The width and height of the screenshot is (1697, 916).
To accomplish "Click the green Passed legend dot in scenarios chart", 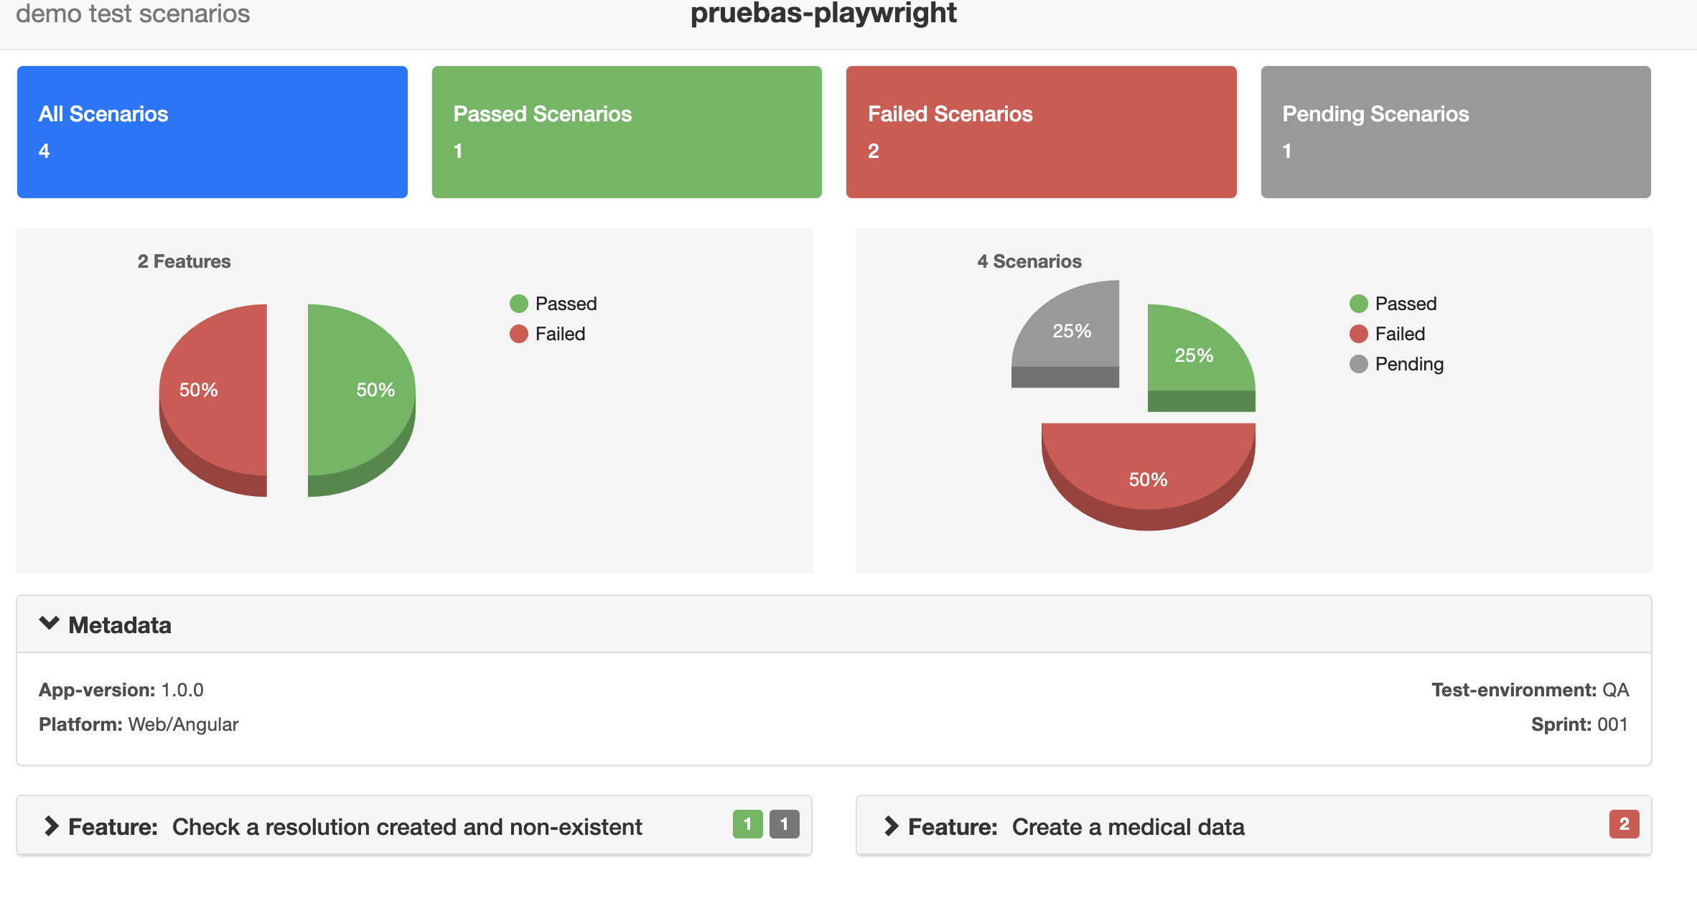I will click(x=1359, y=303).
